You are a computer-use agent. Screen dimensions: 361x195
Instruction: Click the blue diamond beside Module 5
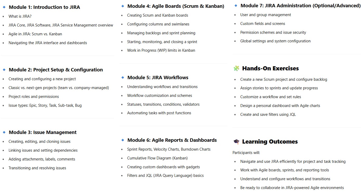pos(123,77)
